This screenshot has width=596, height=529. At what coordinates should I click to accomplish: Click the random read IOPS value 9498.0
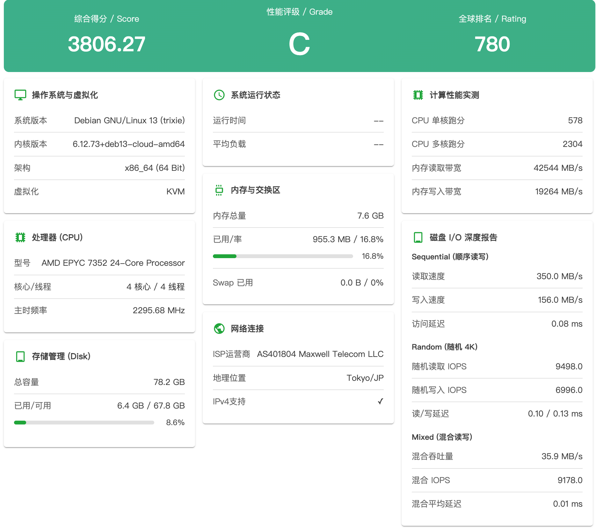(569, 366)
